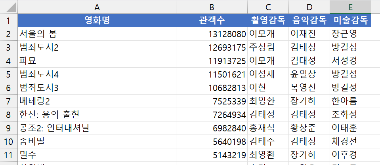380x165 pixels.
Task: Click the 촬영감독 header cell
Action: (268, 21)
